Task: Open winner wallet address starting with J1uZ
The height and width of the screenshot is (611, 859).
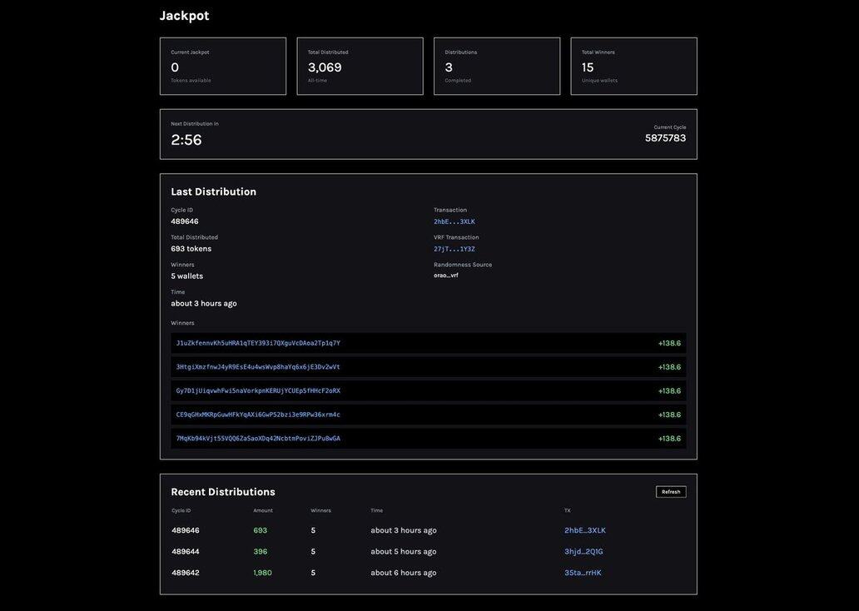Action: click(258, 343)
